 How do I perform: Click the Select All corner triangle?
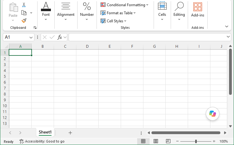click(x=6, y=47)
